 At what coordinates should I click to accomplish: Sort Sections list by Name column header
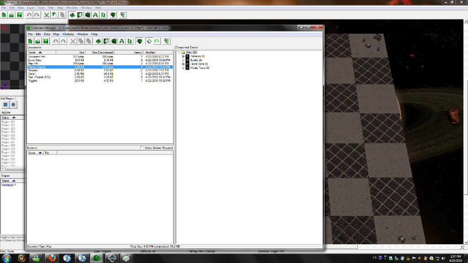pyautogui.click(x=35, y=153)
